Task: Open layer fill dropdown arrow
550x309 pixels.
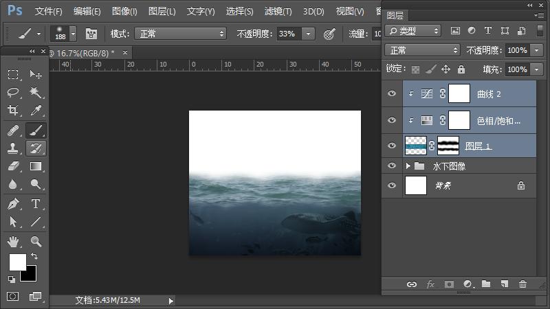Action: coord(537,69)
